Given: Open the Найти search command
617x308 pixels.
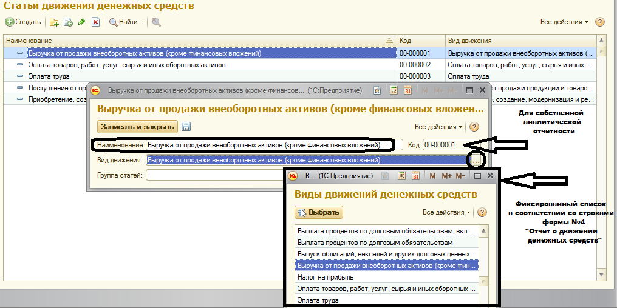Looking at the screenshot, I should [126, 22].
